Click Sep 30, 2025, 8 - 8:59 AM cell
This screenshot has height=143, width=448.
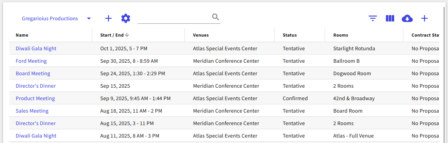coord(129,61)
